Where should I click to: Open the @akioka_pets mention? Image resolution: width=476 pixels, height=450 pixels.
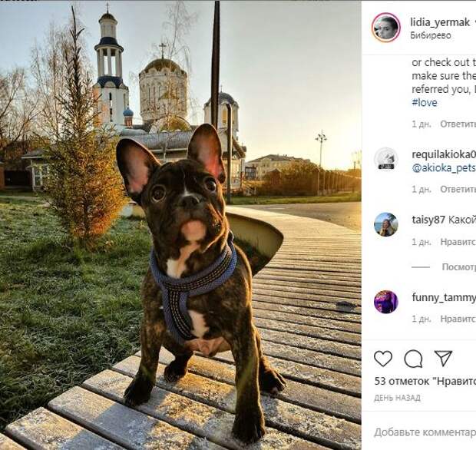[x=444, y=168]
